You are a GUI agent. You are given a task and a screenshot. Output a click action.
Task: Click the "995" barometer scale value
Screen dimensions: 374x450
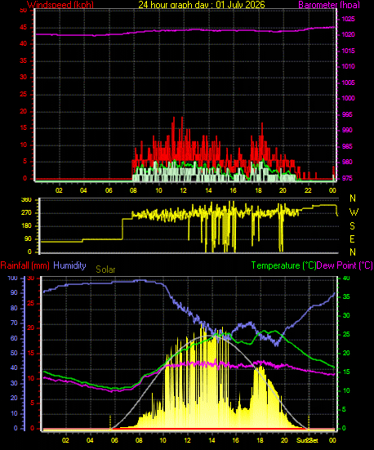pyautogui.click(x=347, y=114)
